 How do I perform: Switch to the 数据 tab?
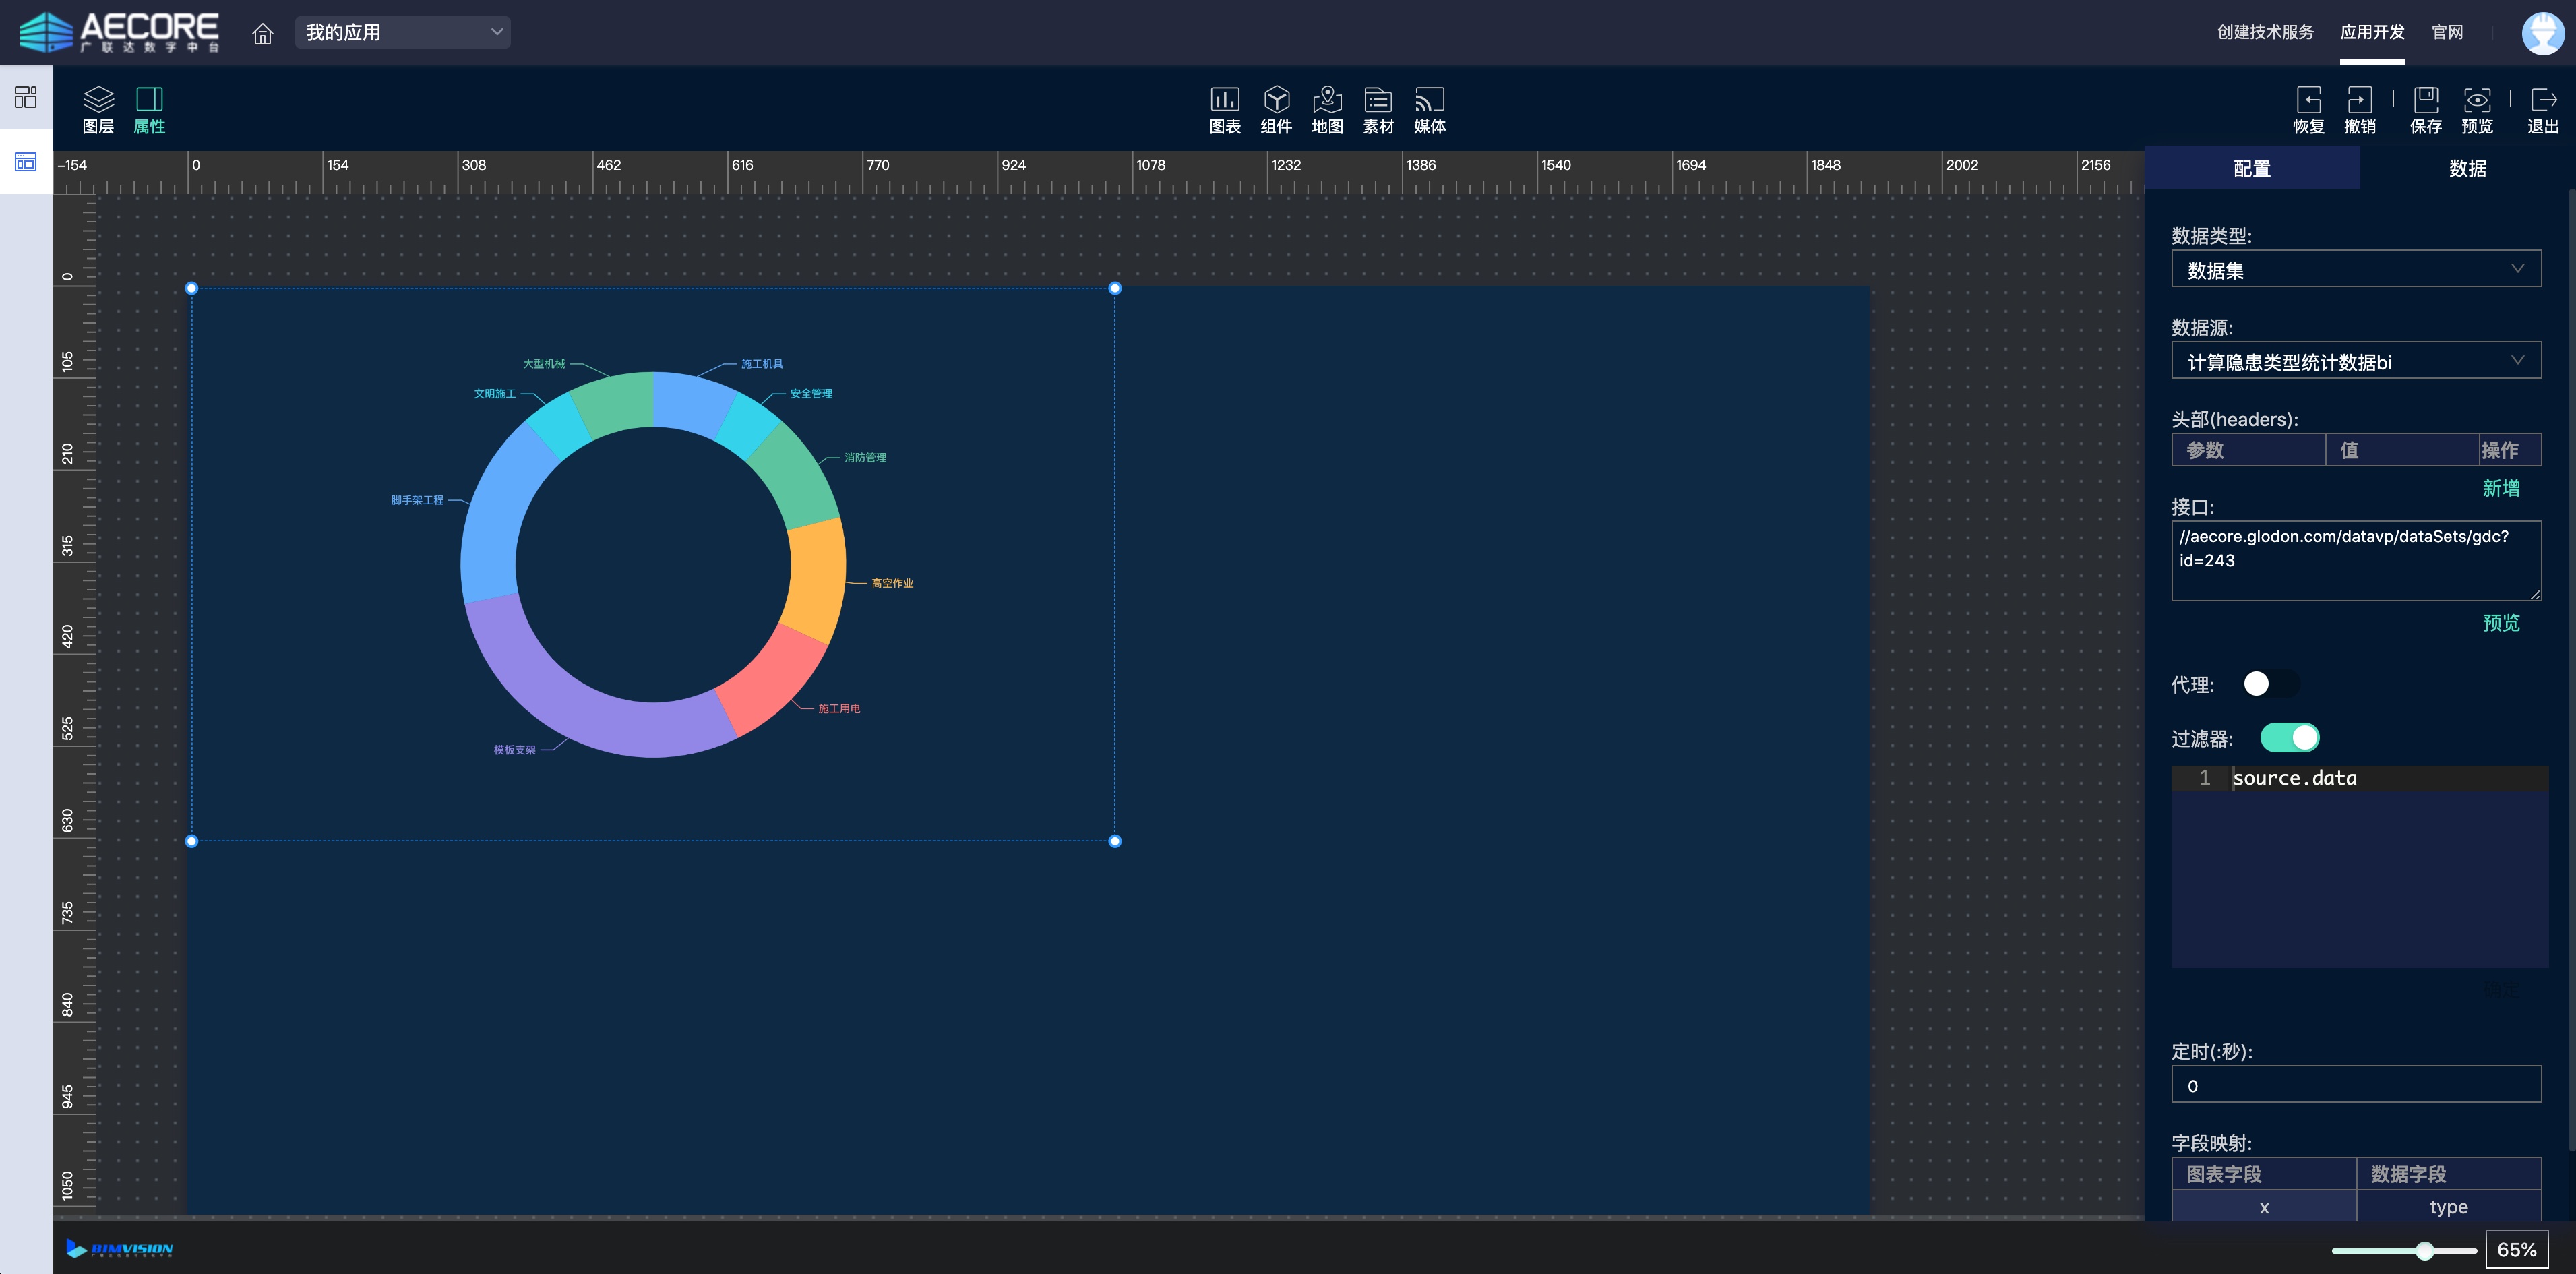pos(2467,168)
